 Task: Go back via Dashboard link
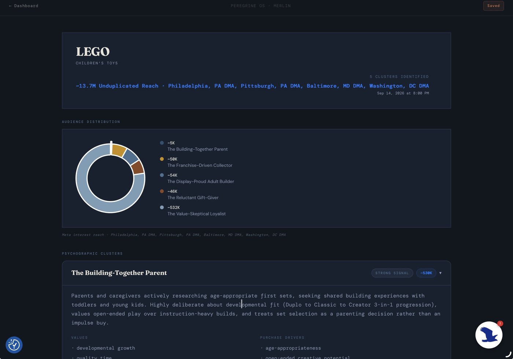tap(23, 6)
